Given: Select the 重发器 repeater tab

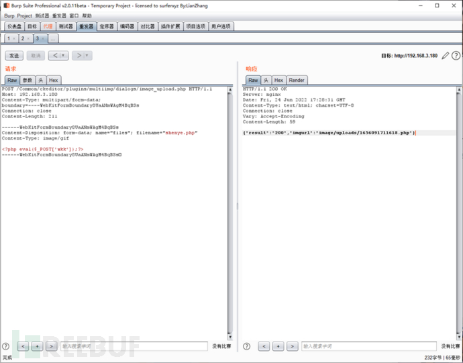Looking at the screenshot, I should click(86, 27).
